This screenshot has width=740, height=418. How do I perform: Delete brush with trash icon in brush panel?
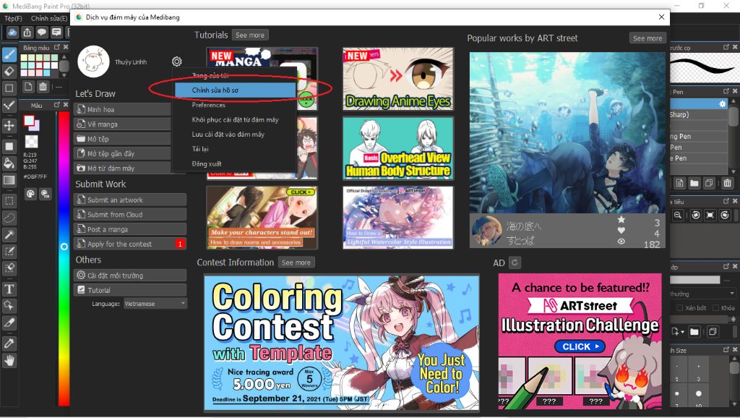pyautogui.click(x=727, y=183)
